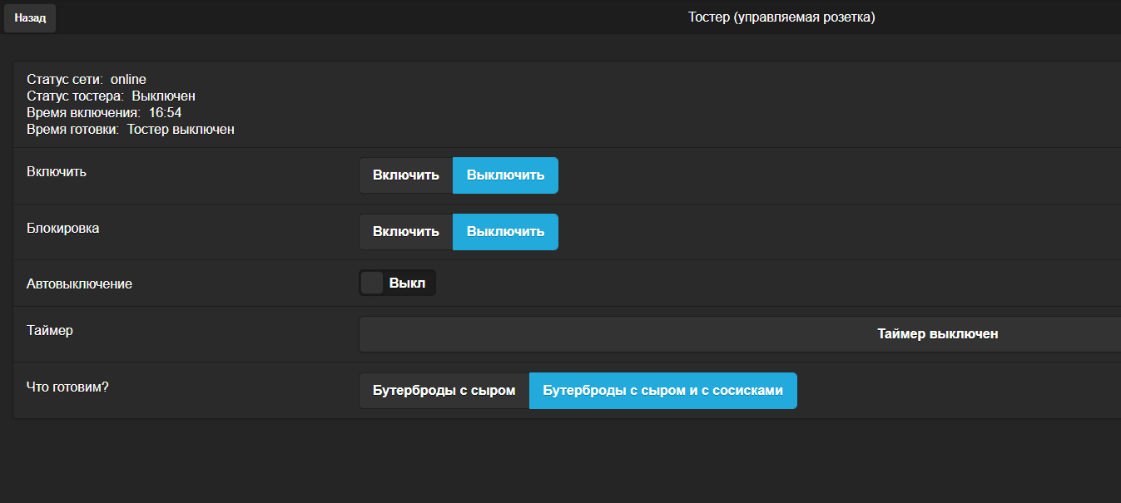This screenshot has height=503, width=1121.
Task: Disable Блокировка with its Выключить button
Action: click(x=505, y=232)
